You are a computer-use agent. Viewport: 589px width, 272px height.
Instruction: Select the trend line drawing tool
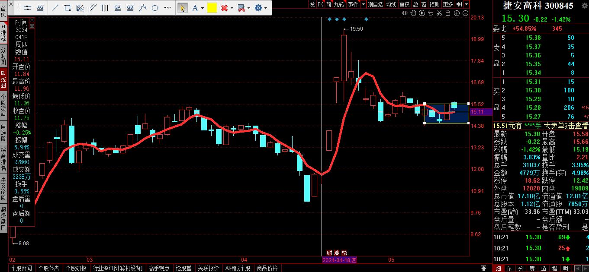click(55, 8)
